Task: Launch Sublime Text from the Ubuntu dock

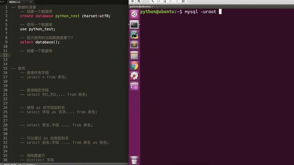Action: click(134, 45)
